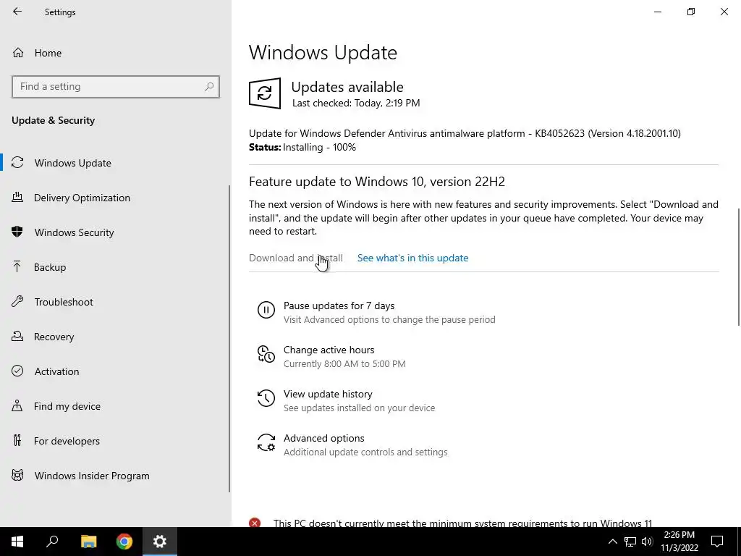Viewport: 741px width, 556px height.
Task: Click the Windows Insider Program cat icon
Action: point(17,475)
